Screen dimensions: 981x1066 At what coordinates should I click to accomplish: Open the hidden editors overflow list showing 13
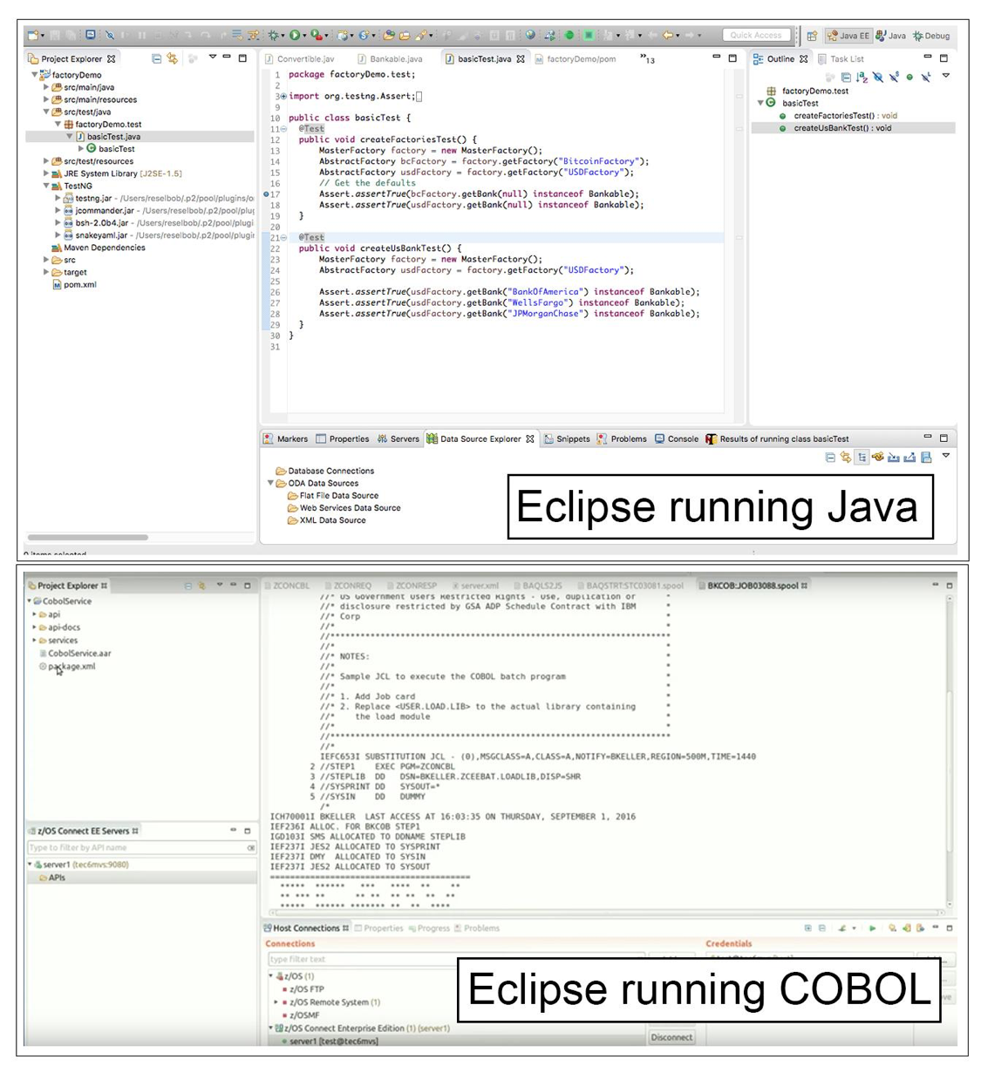coord(648,59)
